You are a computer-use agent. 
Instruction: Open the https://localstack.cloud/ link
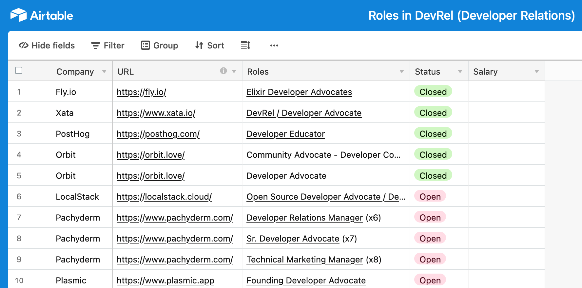click(x=164, y=197)
